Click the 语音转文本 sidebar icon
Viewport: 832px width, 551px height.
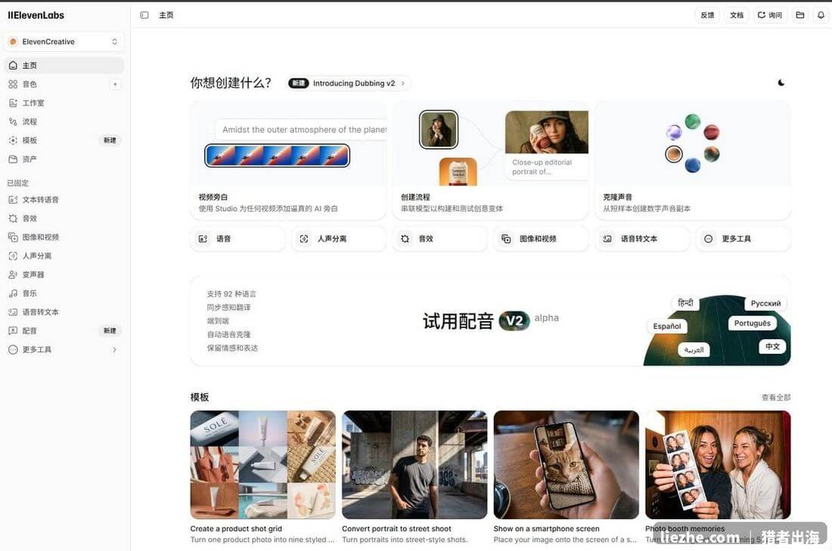point(14,312)
